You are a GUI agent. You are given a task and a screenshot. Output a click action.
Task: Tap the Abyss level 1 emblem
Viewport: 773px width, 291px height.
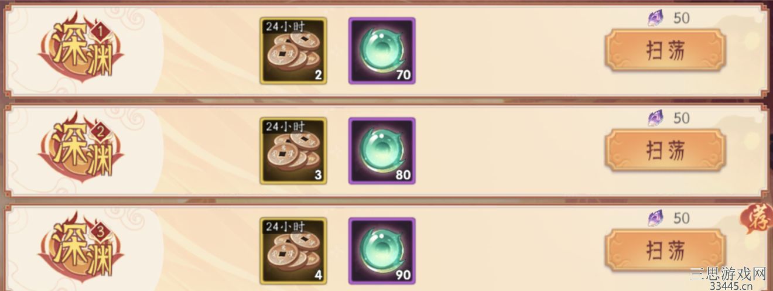pyautogui.click(x=81, y=50)
